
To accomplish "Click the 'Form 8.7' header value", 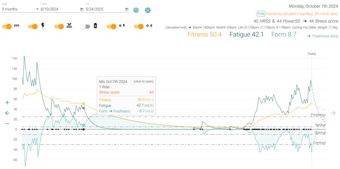I will (x=283, y=34).
